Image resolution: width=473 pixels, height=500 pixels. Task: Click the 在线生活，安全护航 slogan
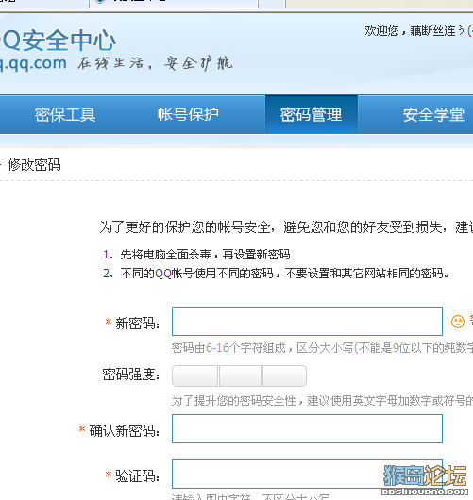click(155, 63)
